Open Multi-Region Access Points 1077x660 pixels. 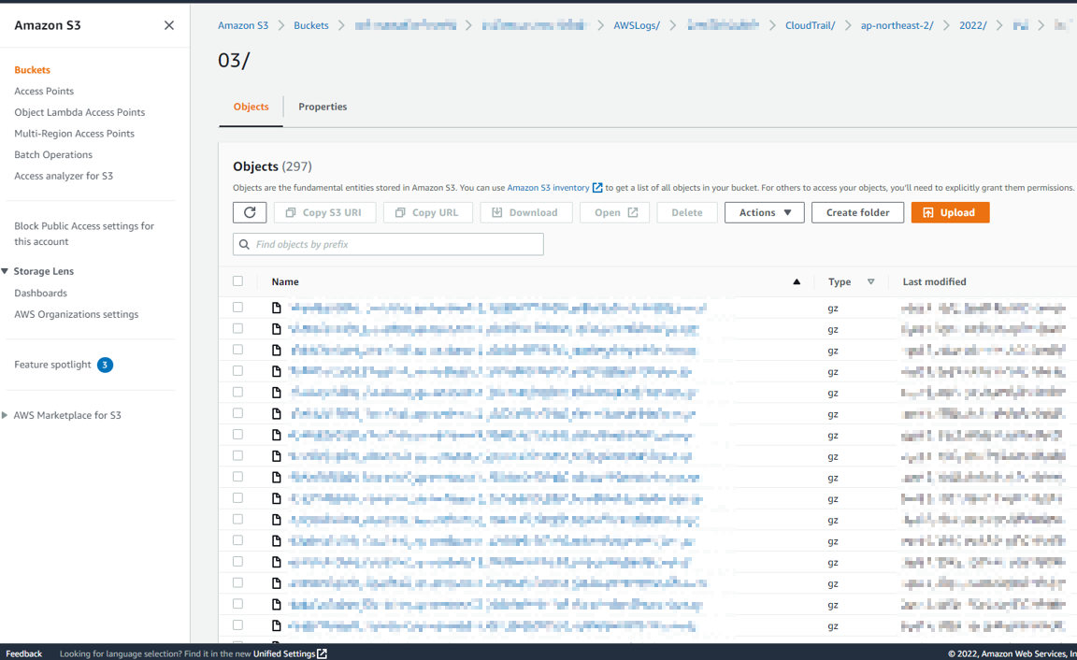tap(74, 134)
